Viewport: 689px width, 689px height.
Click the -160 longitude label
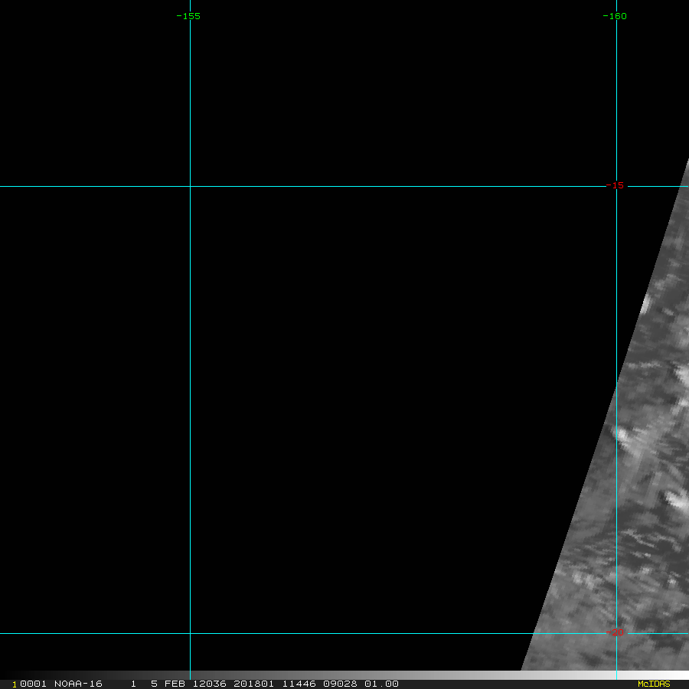[x=615, y=16]
